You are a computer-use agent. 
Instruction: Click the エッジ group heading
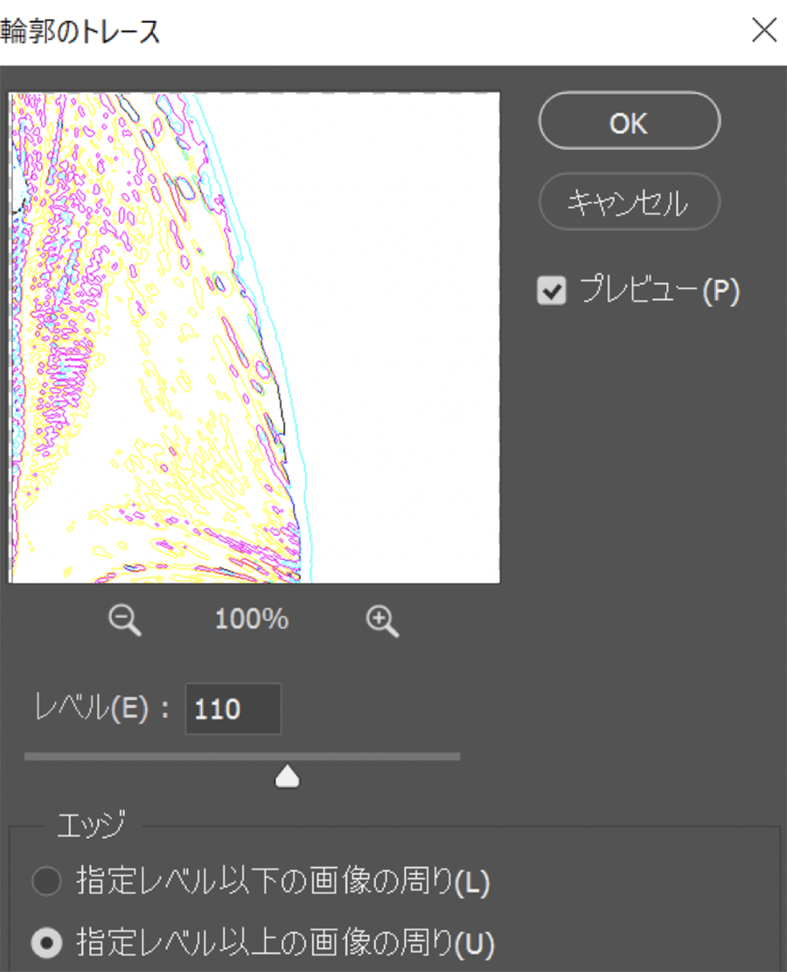[x=91, y=825]
